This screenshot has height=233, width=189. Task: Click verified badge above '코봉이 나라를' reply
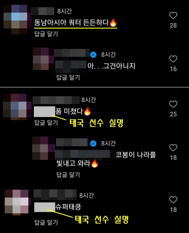(x=93, y=143)
